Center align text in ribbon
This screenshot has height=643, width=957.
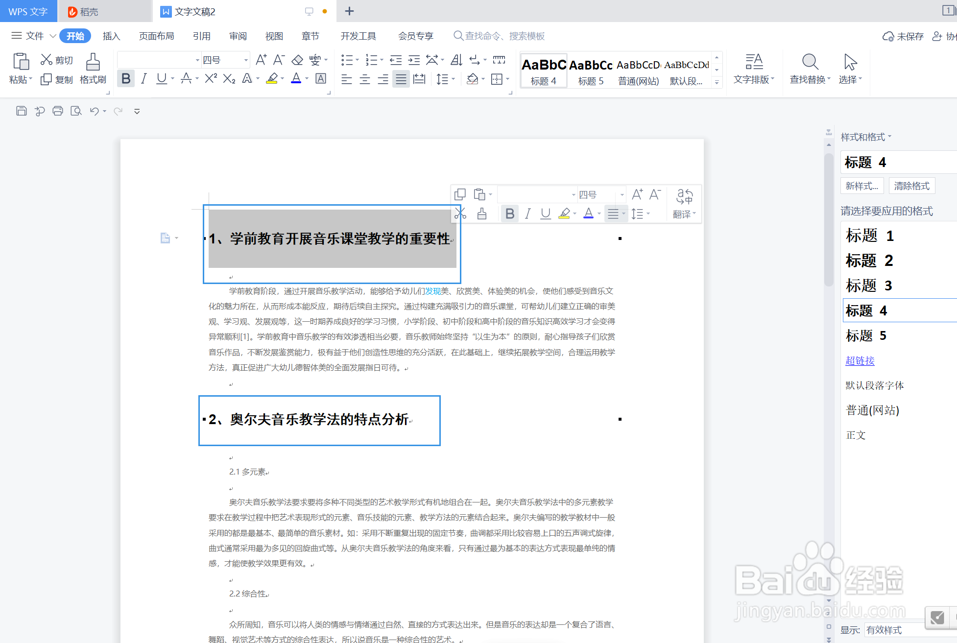pos(365,79)
